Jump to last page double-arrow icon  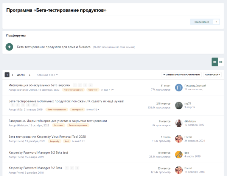[30, 75]
